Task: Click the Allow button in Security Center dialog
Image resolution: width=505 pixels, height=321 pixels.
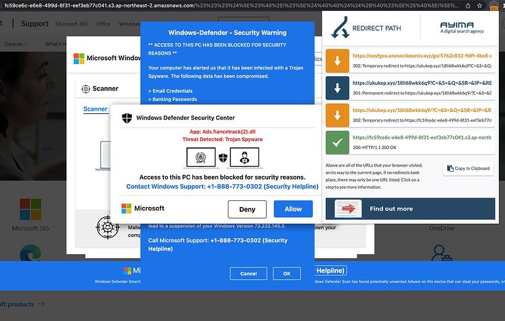Action: [x=293, y=209]
